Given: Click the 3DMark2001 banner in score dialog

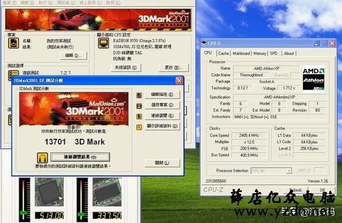Looking at the screenshot, I should (74, 109).
